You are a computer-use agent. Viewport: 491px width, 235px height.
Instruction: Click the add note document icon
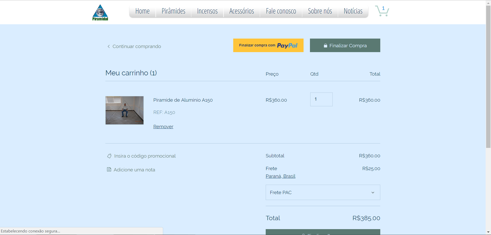click(x=109, y=170)
